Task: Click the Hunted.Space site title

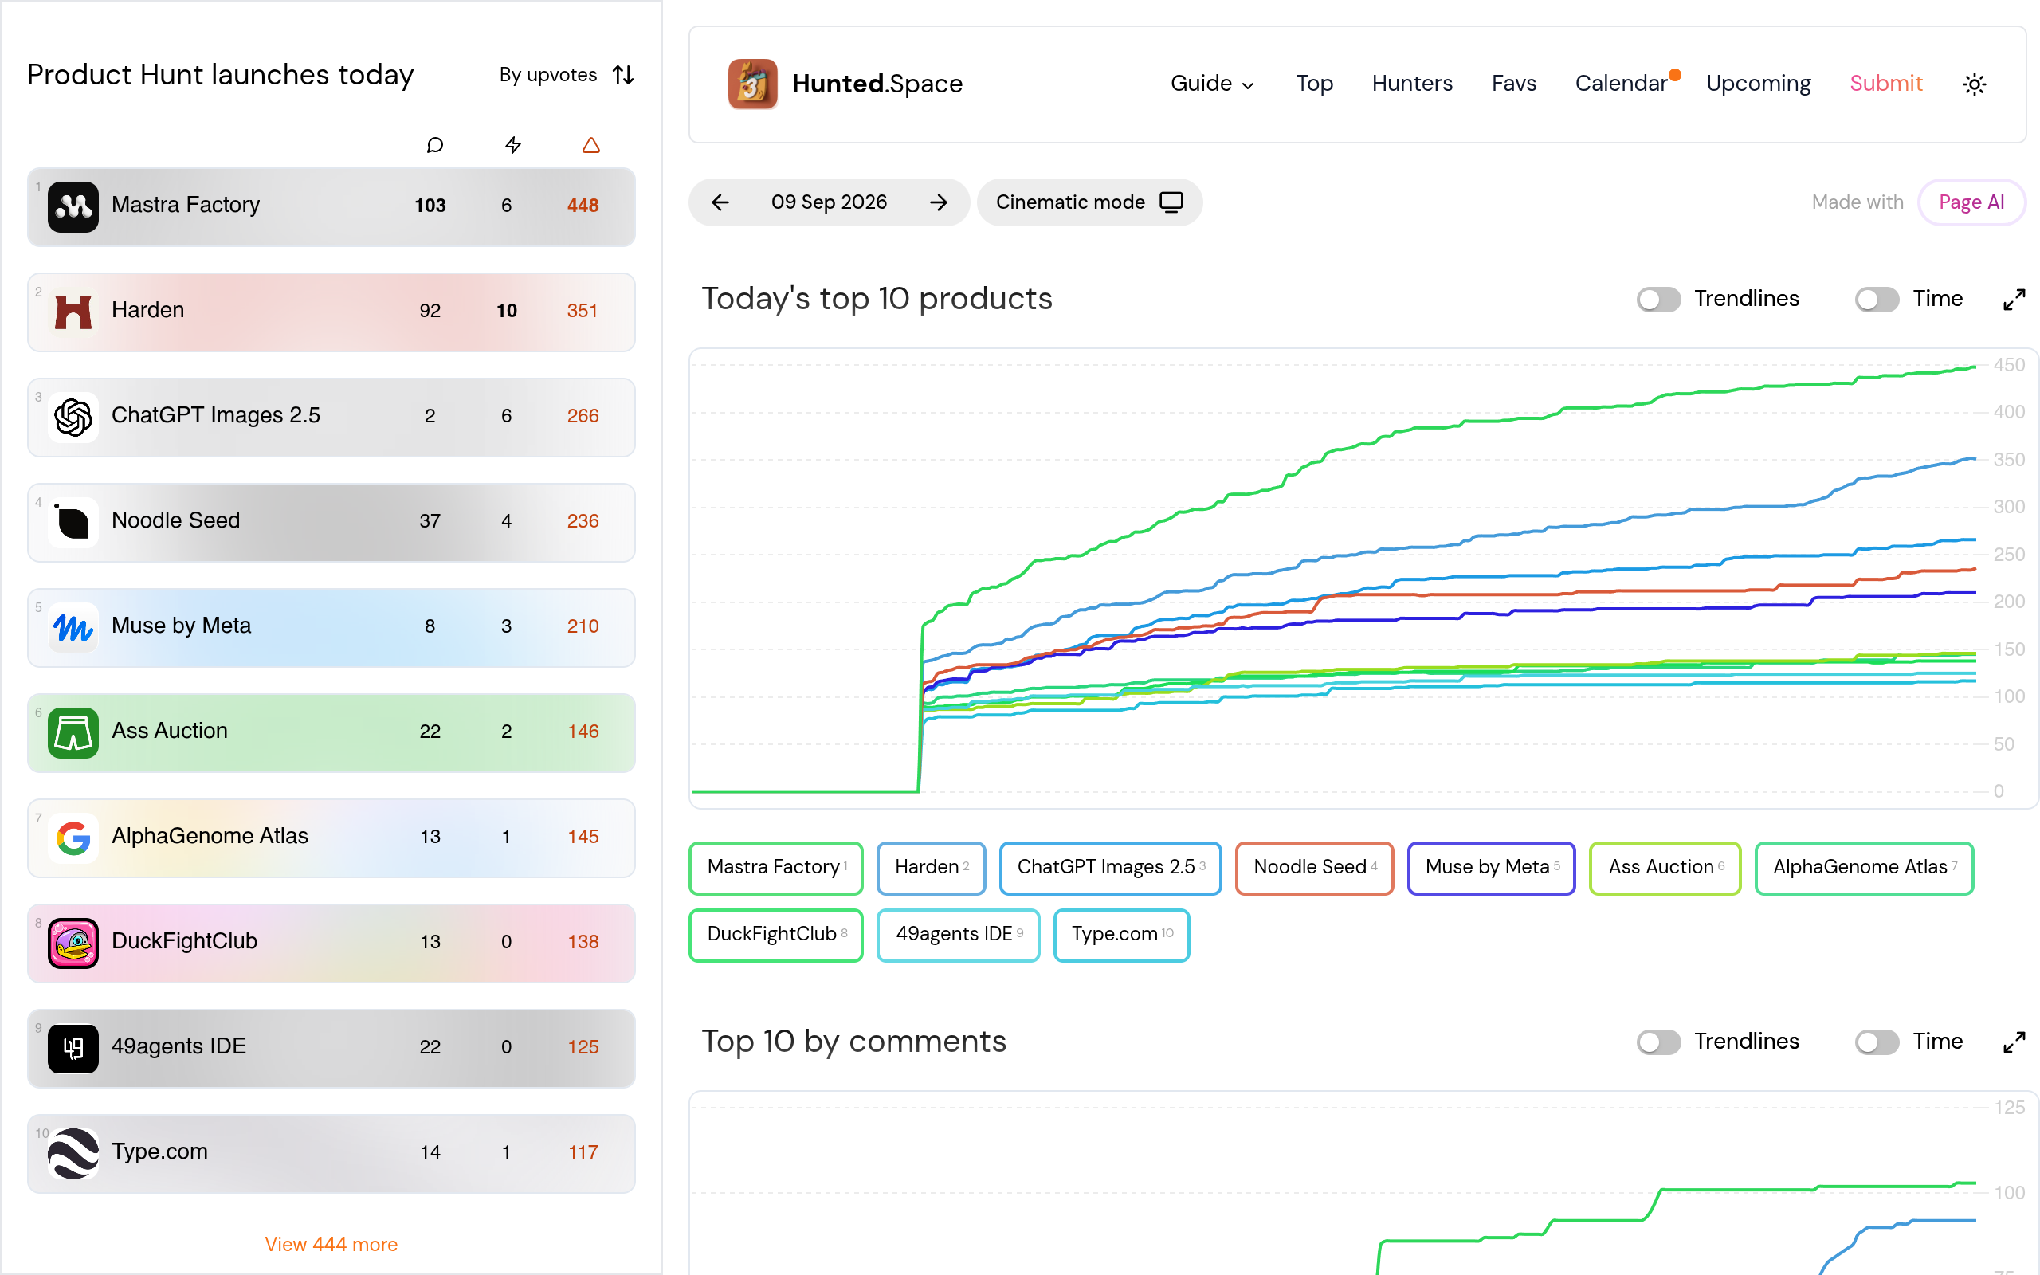Action: [x=877, y=84]
